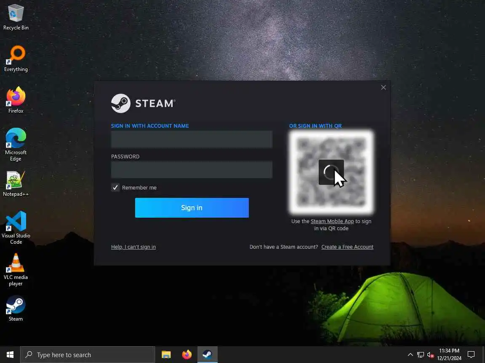
Task: Click the blurred QR code image
Action: pos(331,172)
